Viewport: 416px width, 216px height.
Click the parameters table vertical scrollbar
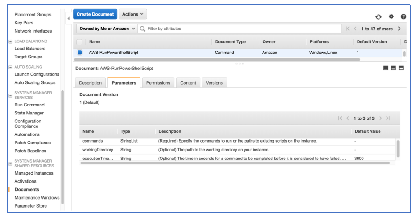click(398, 149)
